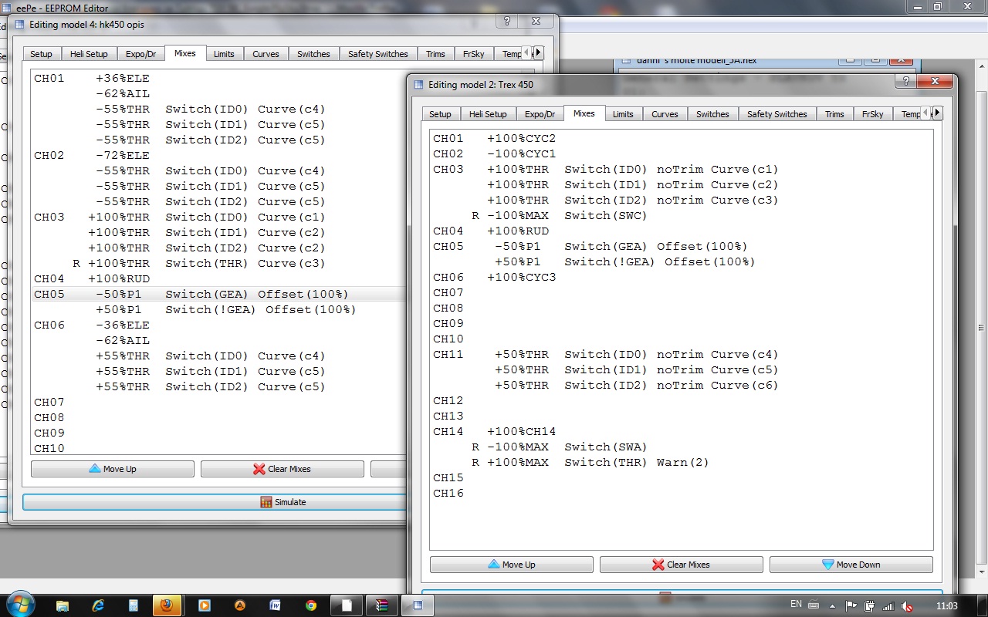Open Heli Setup tab in hk450 opis

pyautogui.click(x=90, y=54)
